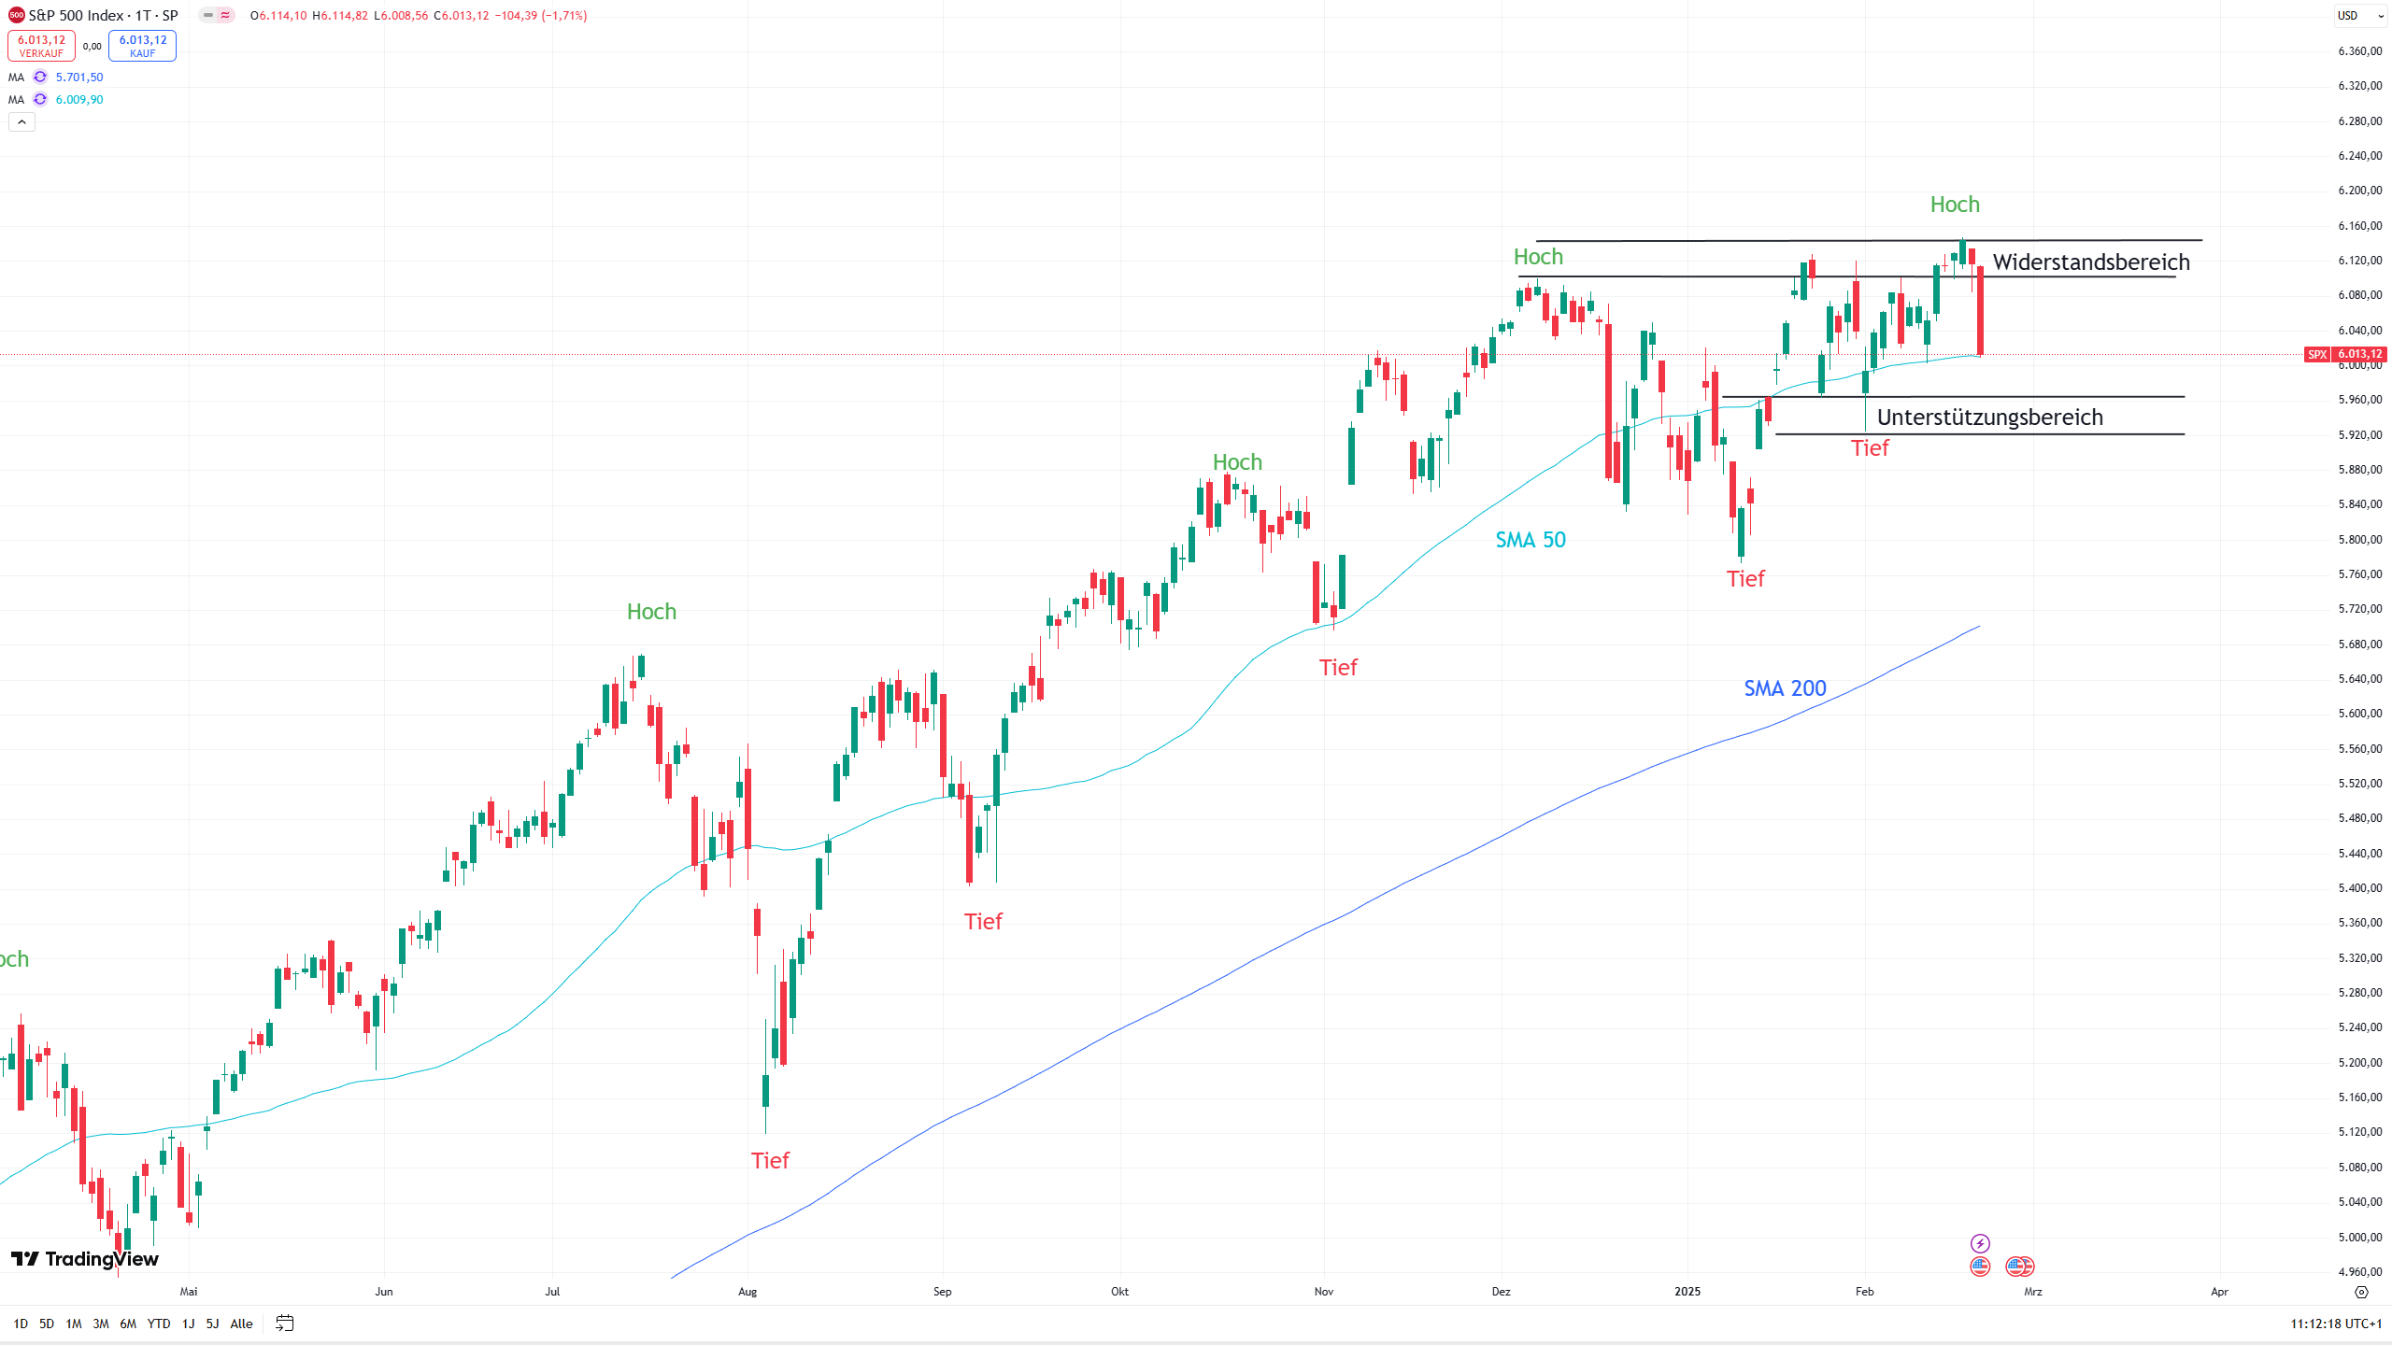
Task: Click the Aug label on time axis
Action: 747,1292
